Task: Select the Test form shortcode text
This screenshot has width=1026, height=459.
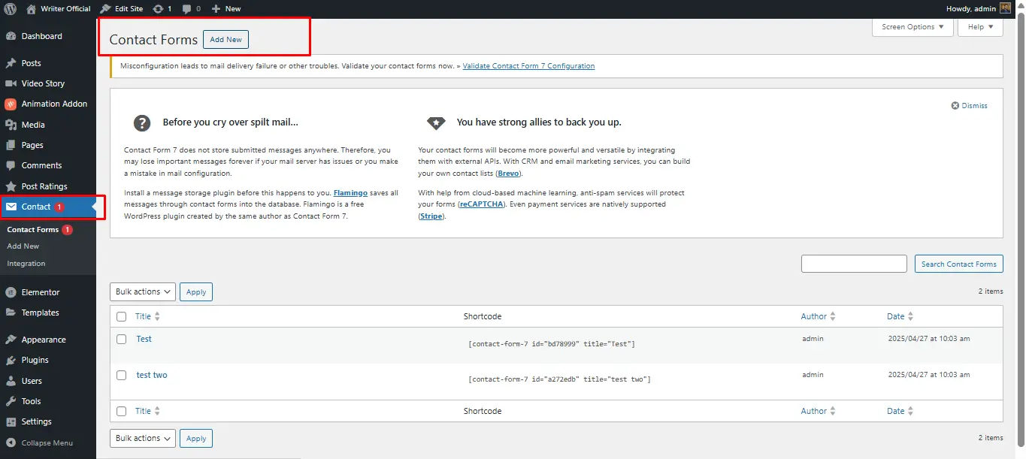Action: pos(552,344)
